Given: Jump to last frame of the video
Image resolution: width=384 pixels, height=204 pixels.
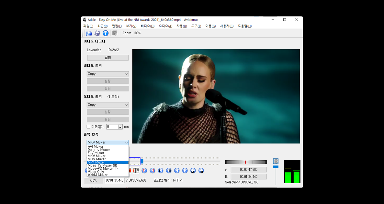Looking at the screenshot, I should [x=185, y=171].
